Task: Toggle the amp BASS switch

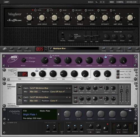Action: pyautogui.click(x=60, y=10)
